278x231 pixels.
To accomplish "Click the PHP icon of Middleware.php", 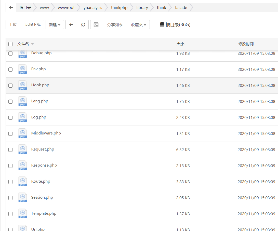I will [x=23, y=133].
